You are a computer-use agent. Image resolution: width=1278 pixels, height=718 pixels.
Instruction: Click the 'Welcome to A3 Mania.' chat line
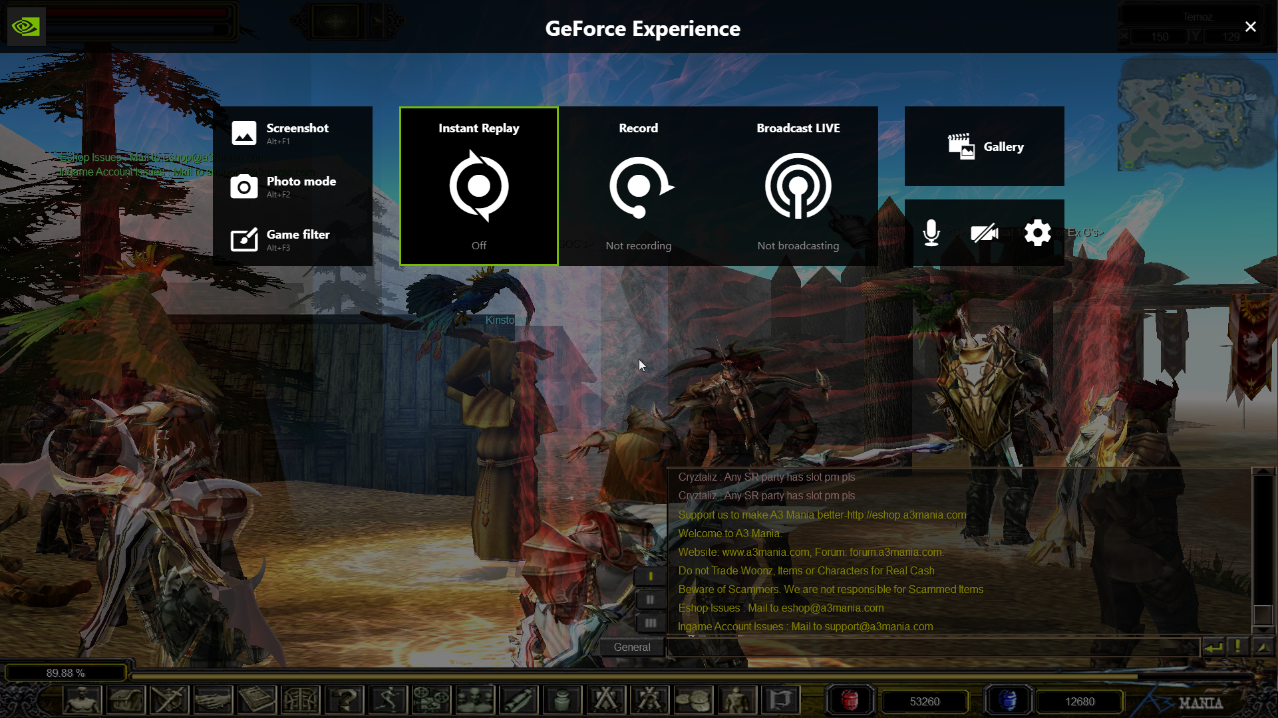[x=730, y=533]
